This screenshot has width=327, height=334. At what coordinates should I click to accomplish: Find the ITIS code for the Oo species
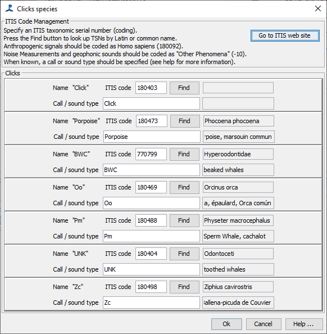coord(184,187)
